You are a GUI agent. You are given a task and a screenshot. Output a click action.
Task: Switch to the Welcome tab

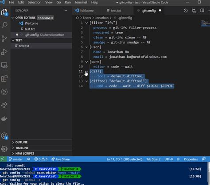coord(86,11)
